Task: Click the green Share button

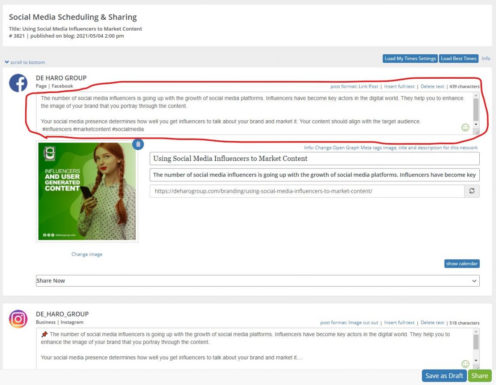Action: click(479, 376)
